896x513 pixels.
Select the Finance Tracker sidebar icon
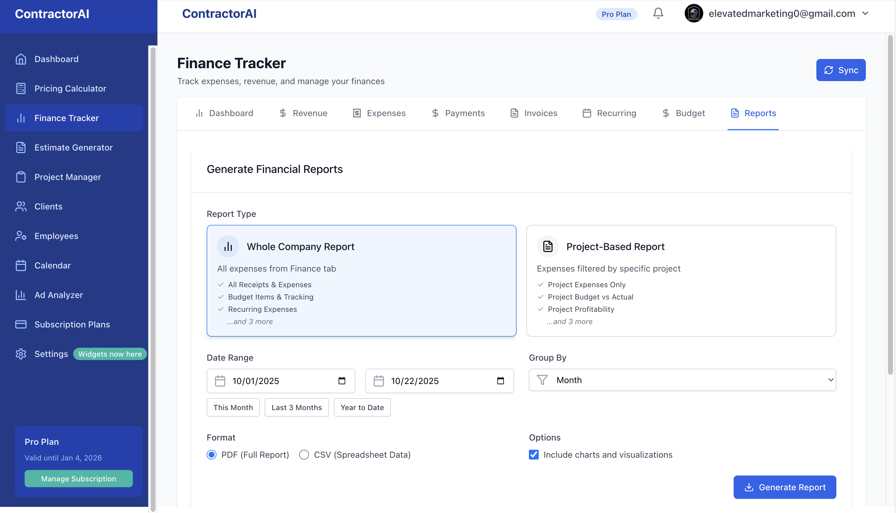tap(21, 118)
